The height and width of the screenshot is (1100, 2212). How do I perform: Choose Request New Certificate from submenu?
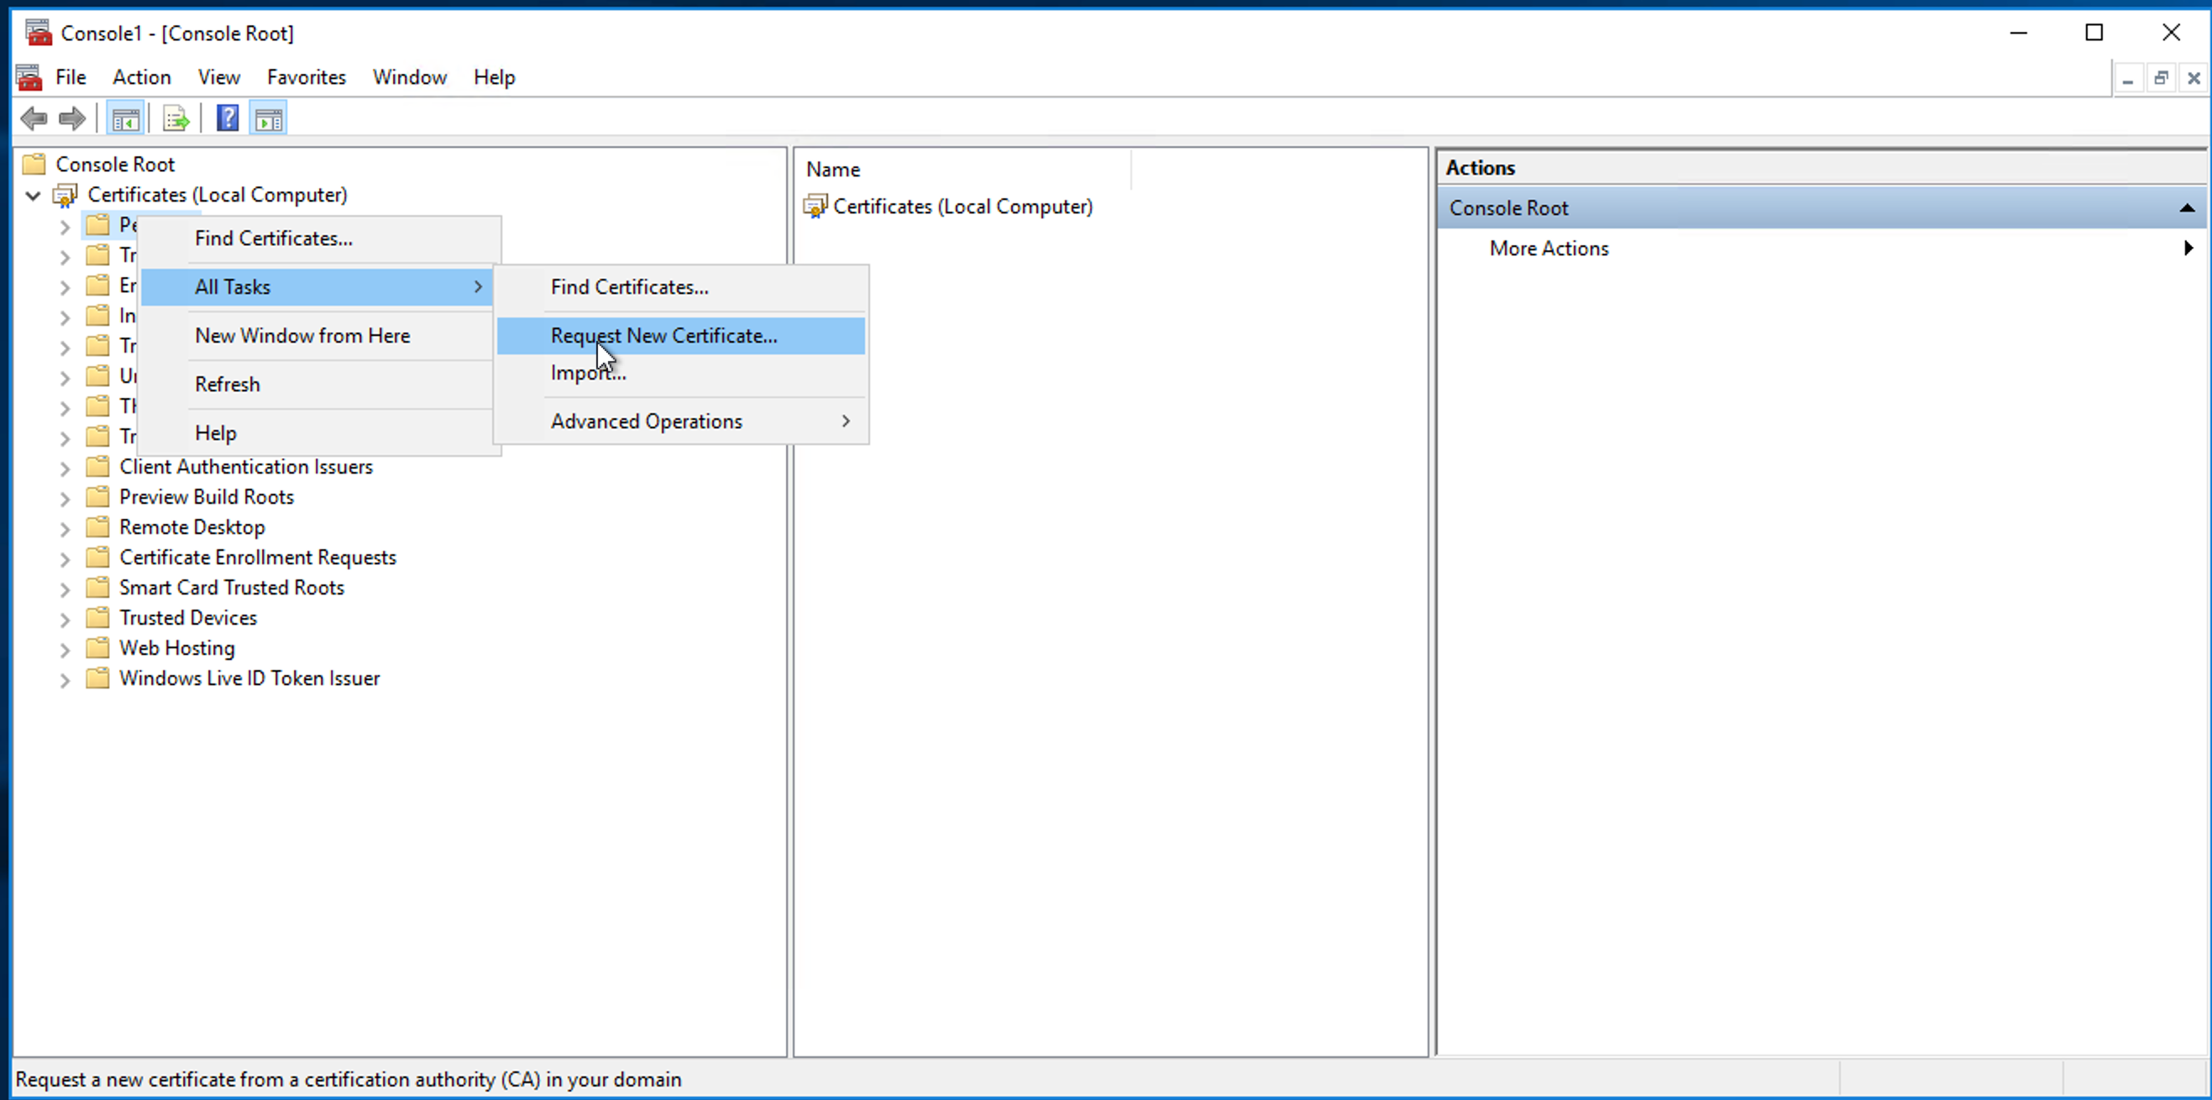click(x=663, y=336)
